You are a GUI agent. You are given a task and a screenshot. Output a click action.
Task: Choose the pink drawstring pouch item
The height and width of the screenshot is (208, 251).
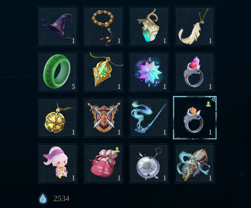point(103,164)
